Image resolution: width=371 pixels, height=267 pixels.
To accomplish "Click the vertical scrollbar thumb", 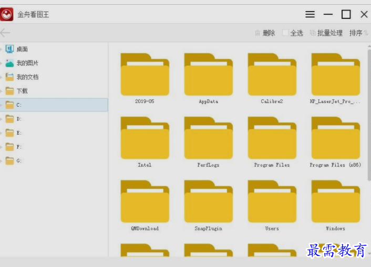I will coord(369,115).
